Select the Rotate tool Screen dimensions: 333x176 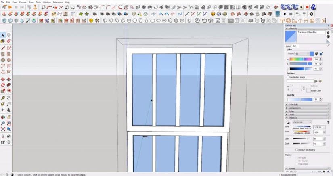click(x=3, y=85)
